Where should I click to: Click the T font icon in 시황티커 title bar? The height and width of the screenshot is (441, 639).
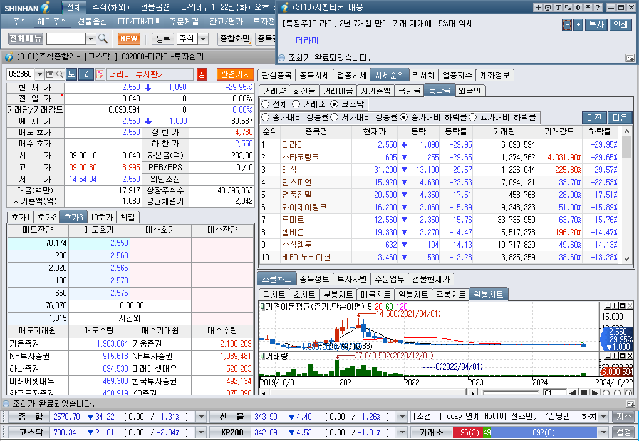point(558,8)
